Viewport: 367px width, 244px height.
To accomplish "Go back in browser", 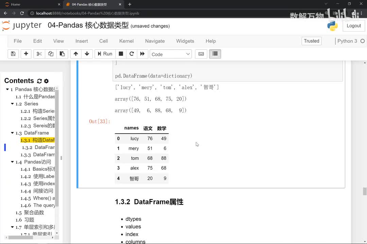I will click(6, 13).
